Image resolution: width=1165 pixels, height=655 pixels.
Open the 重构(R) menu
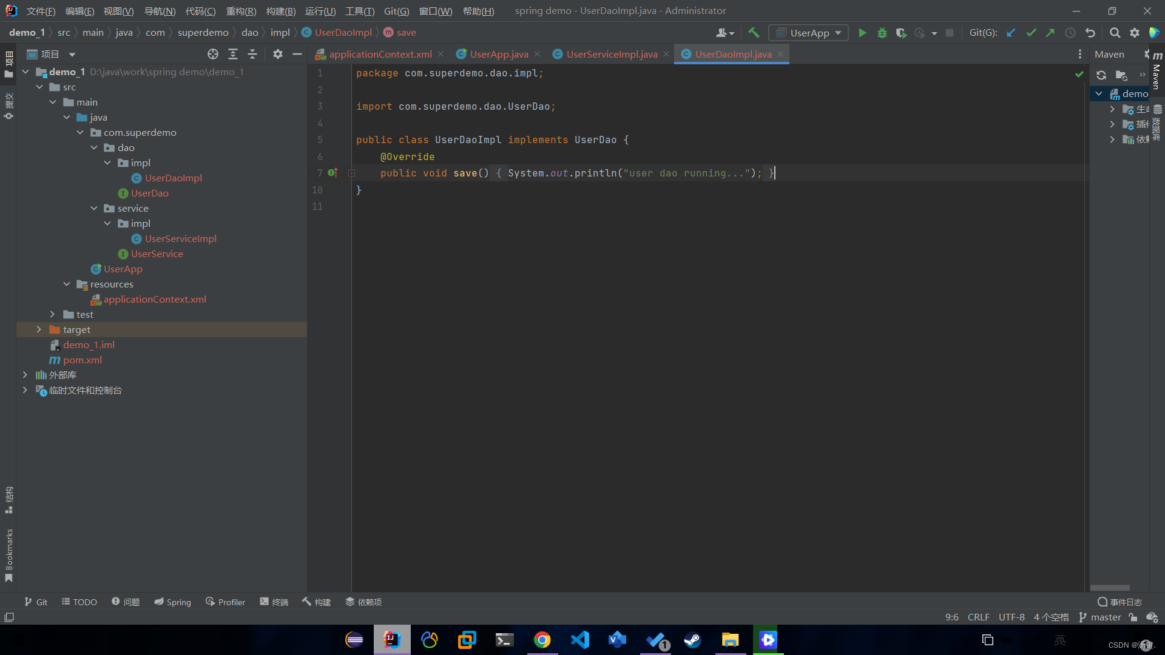[241, 11]
